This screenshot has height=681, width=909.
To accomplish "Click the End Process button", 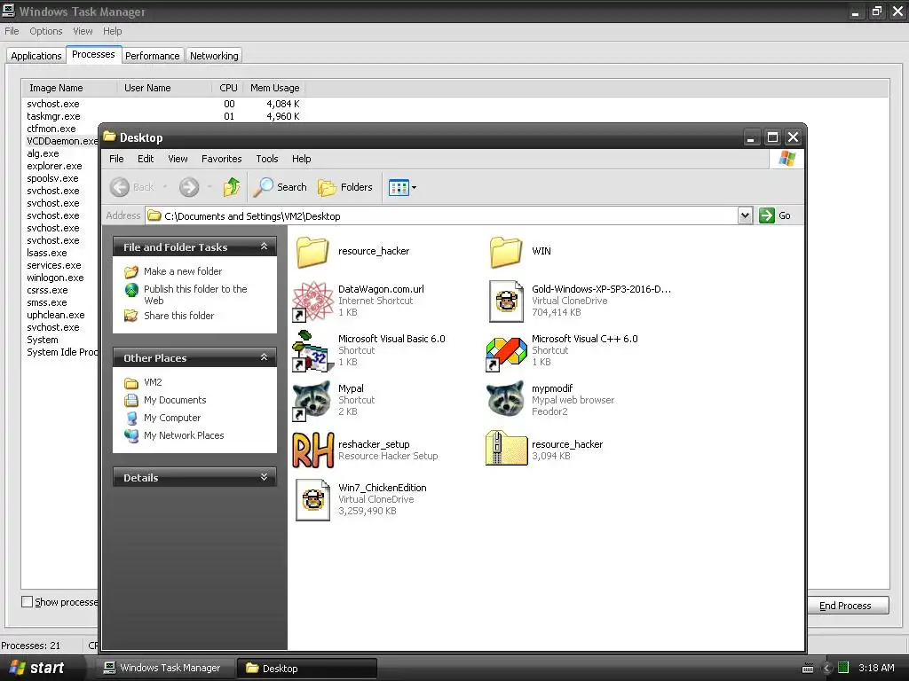I will coord(845,606).
